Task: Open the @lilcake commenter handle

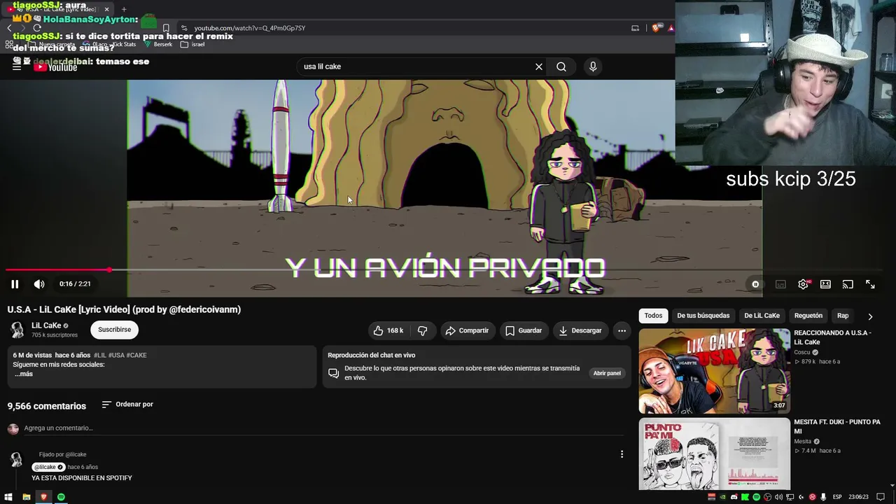Action: pos(48,467)
